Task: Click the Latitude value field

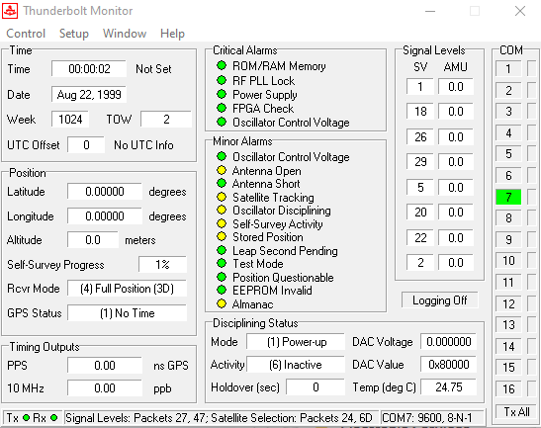Action: point(105,192)
